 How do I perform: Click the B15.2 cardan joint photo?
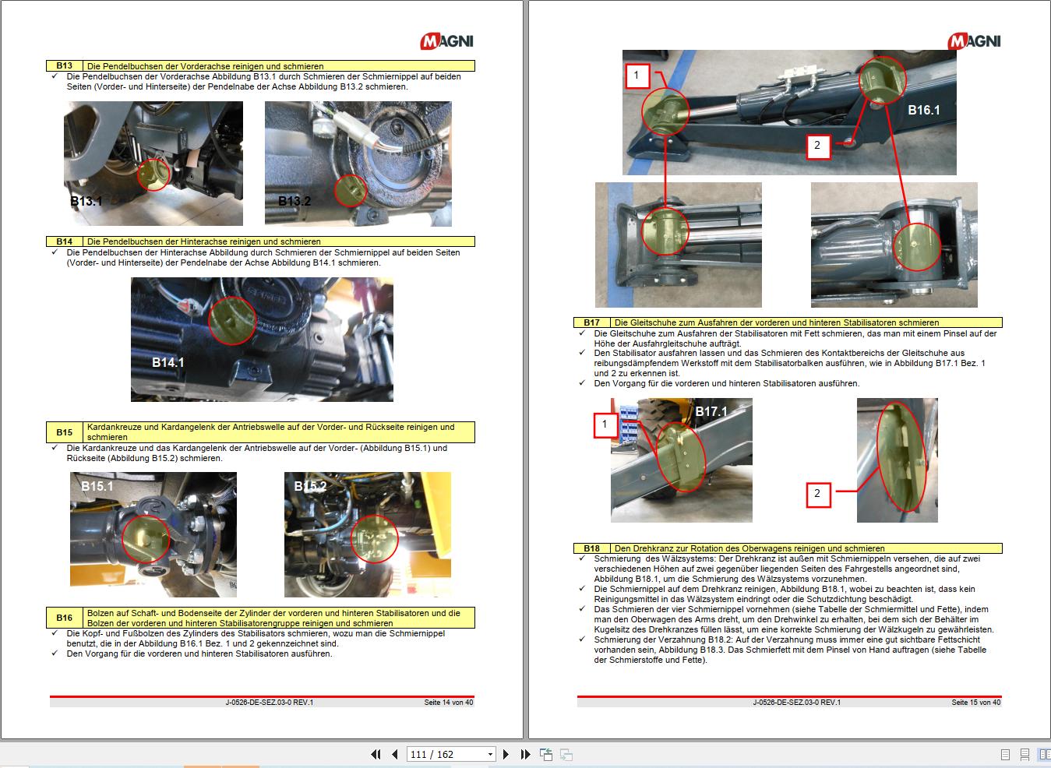coord(368,534)
